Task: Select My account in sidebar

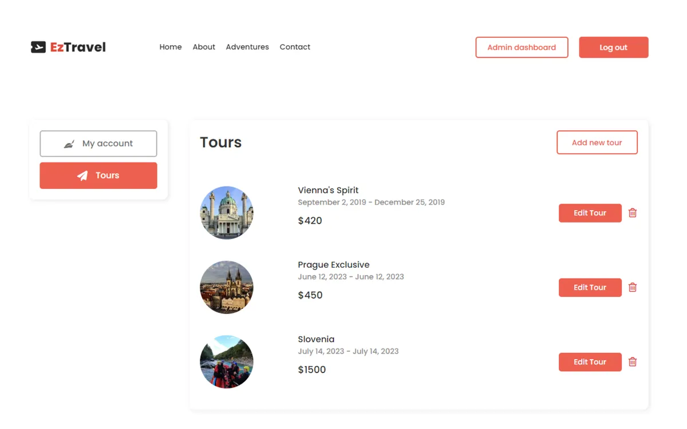Action: click(x=98, y=144)
